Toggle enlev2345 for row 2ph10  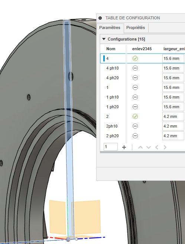pyautogui.click(x=135, y=126)
